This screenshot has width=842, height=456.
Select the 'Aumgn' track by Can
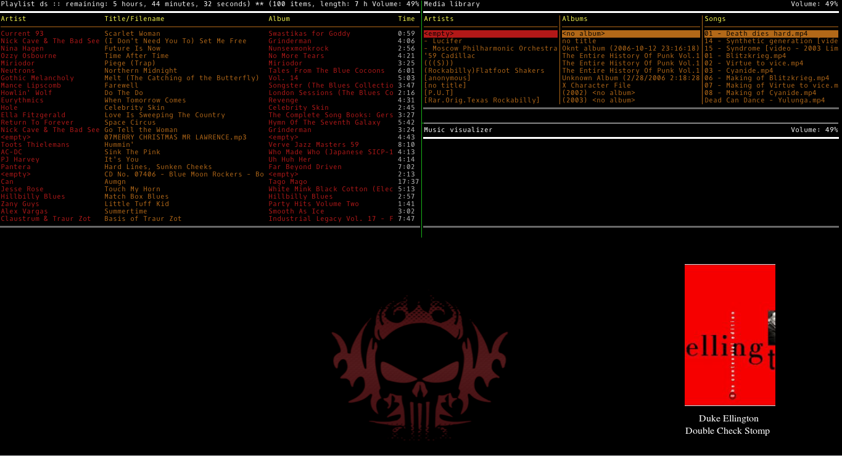[x=210, y=182]
